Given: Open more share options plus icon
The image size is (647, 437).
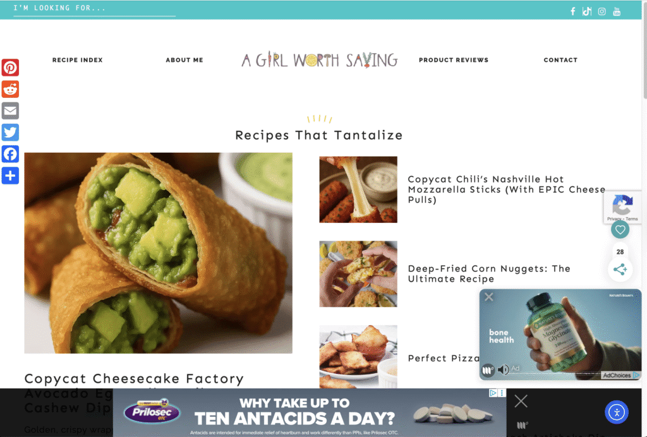Looking at the screenshot, I should pos(10,176).
